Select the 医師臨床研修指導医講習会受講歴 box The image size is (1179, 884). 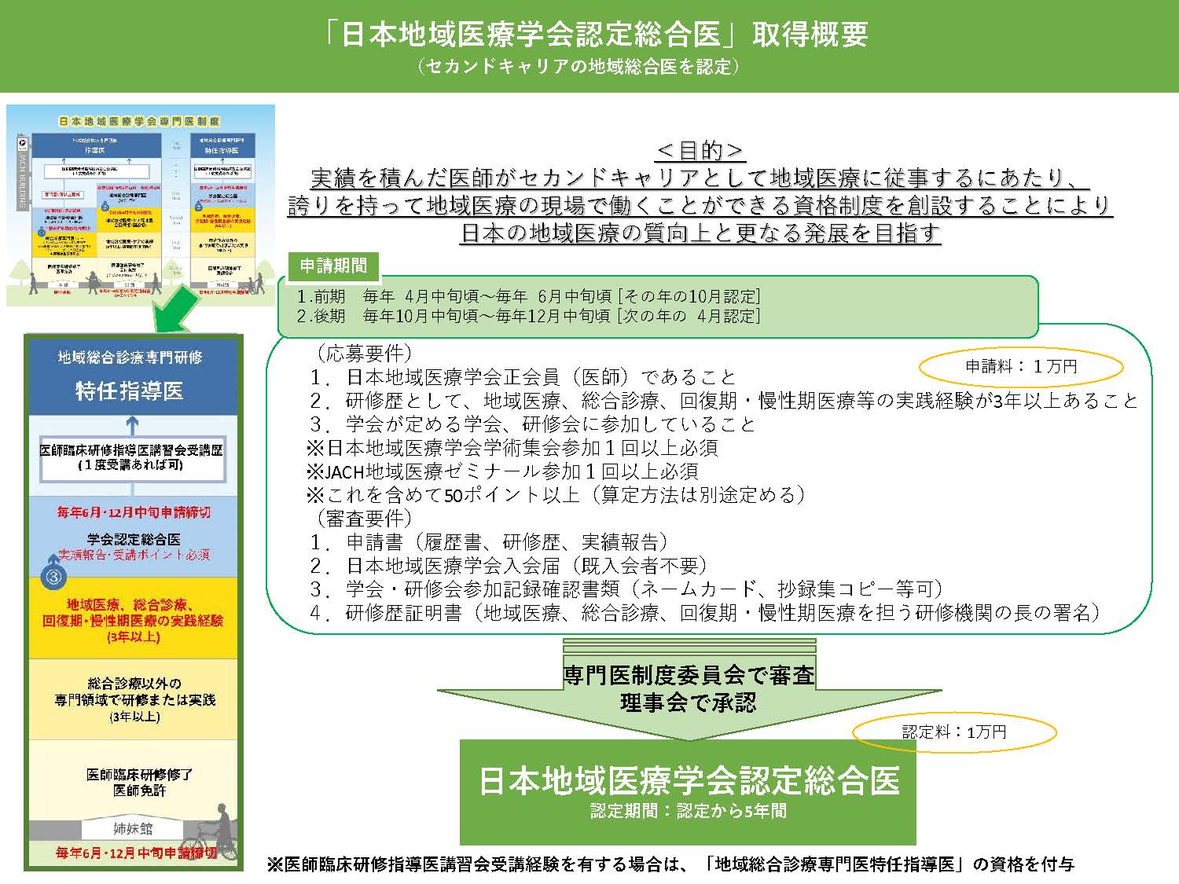pos(132,457)
